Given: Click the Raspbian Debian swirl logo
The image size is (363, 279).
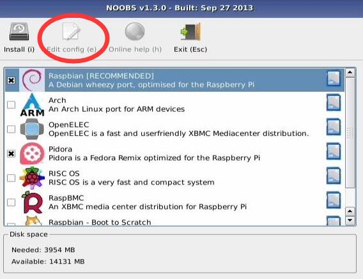Looking at the screenshot, I should point(32,80).
